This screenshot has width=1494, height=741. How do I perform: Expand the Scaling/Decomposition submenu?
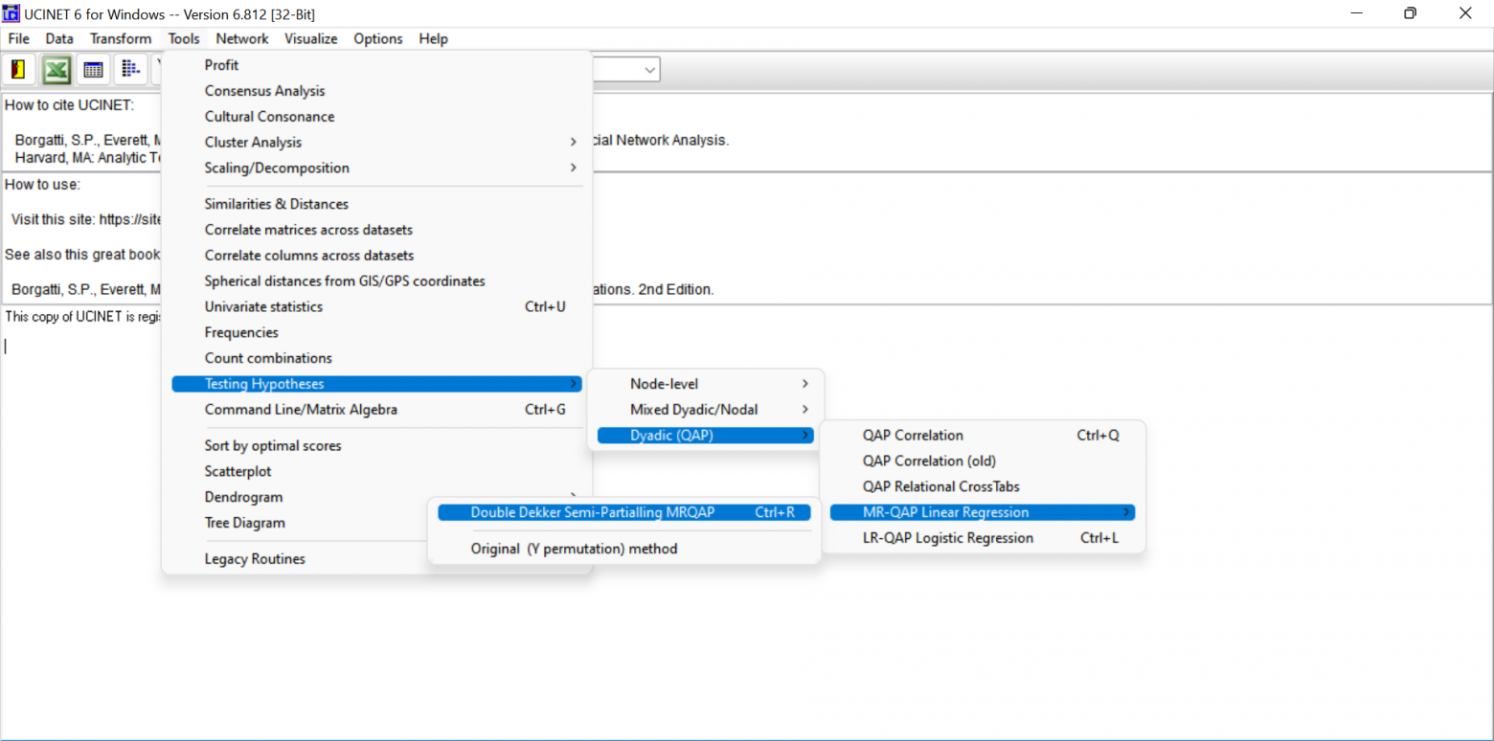point(377,168)
